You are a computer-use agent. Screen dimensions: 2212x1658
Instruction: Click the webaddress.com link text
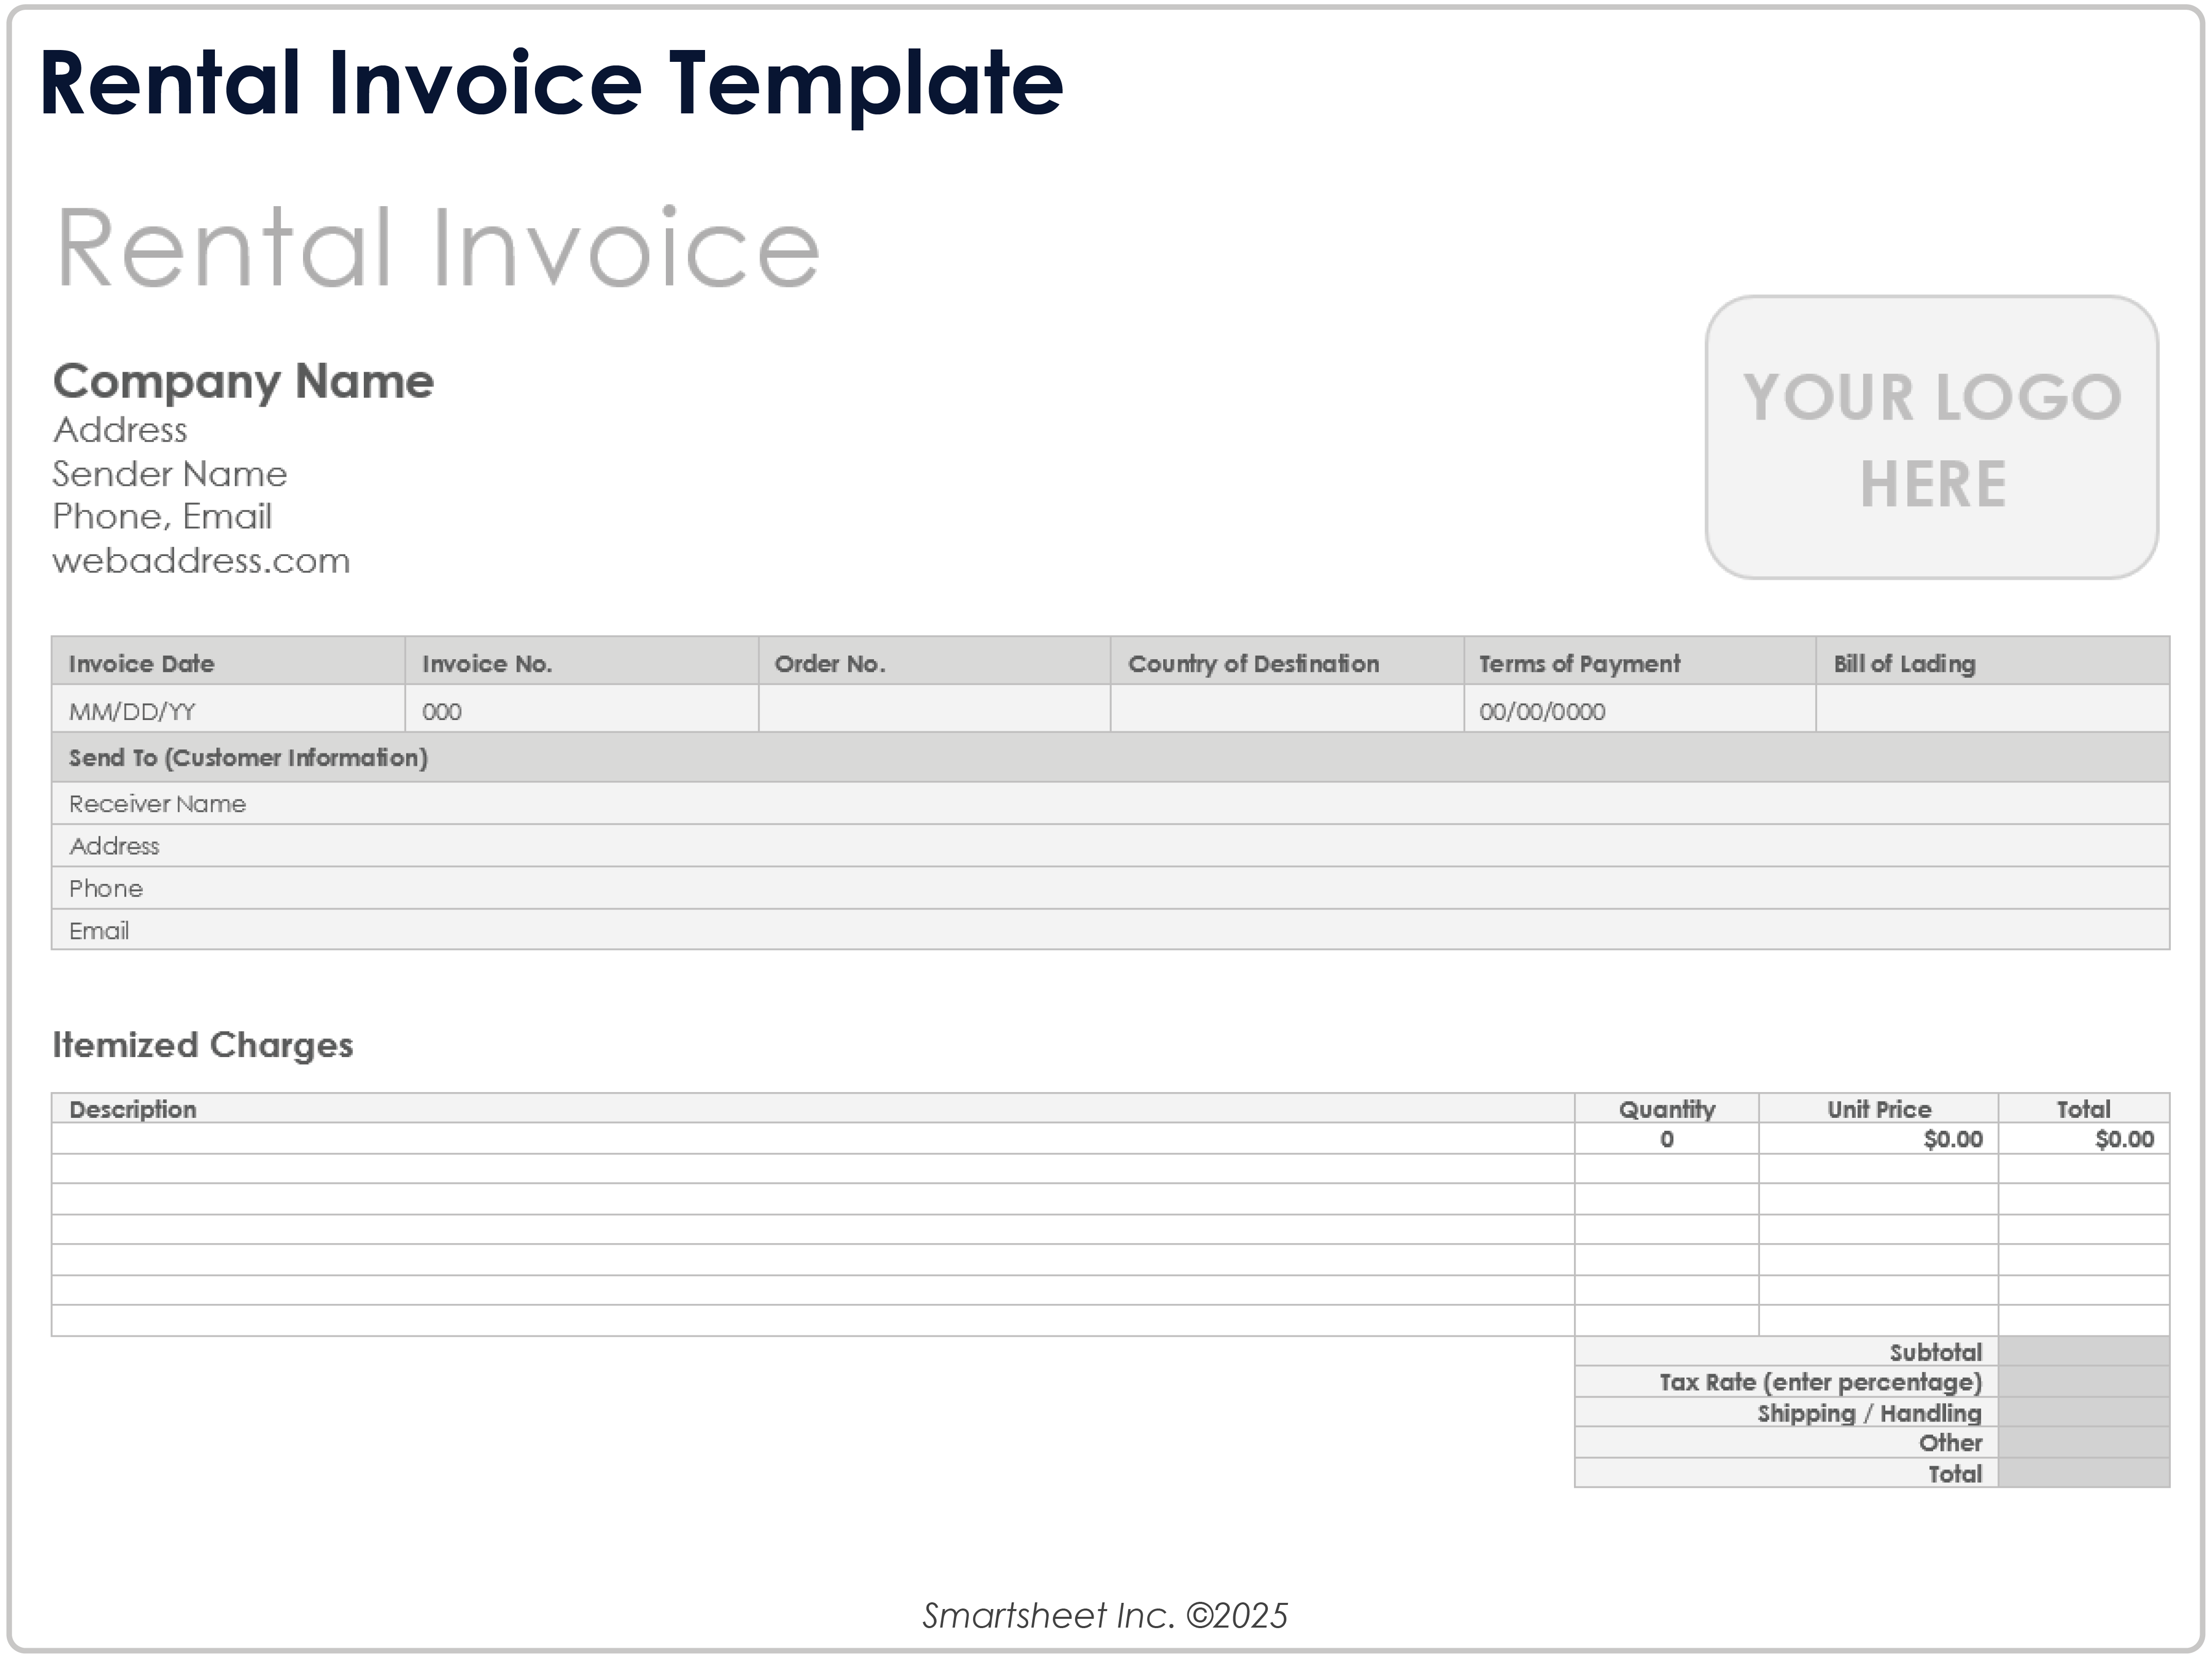(x=200, y=561)
